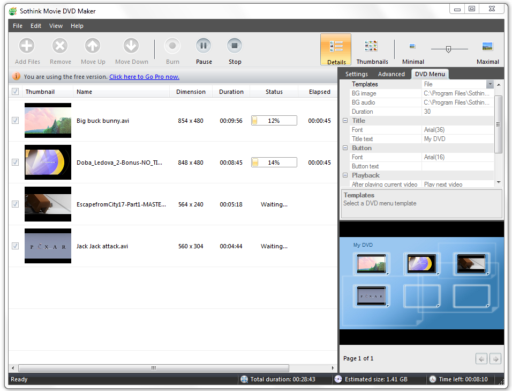
Task: Toggle the select-all checkbox in header
Action: point(16,92)
